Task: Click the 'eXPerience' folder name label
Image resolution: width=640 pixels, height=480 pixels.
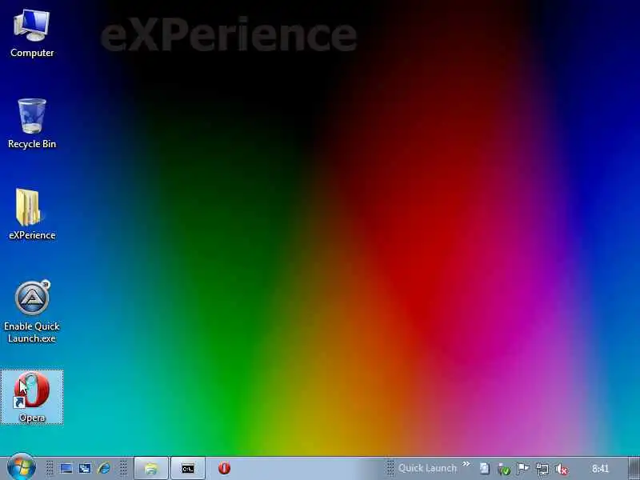Action: point(32,235)
